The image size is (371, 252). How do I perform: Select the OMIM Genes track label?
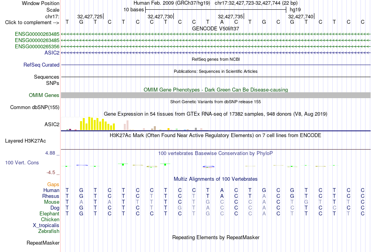pyautogui.click(x=44, y=95)
